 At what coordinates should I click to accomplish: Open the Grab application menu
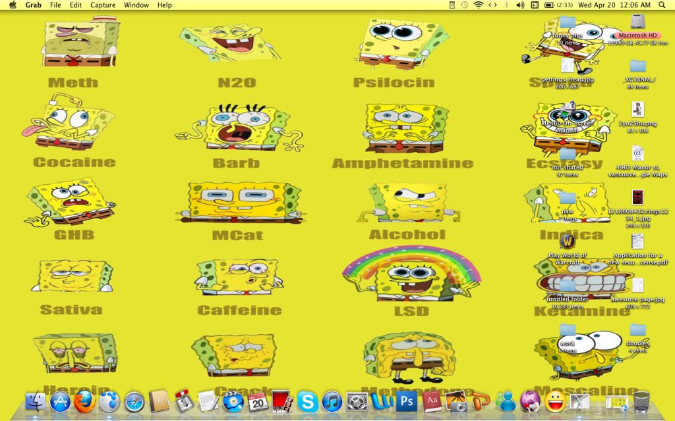coord(33,5)
